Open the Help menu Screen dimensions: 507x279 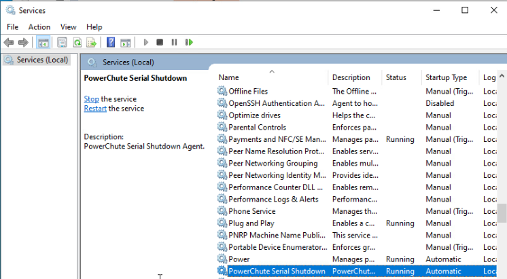(x=94, y=26)
